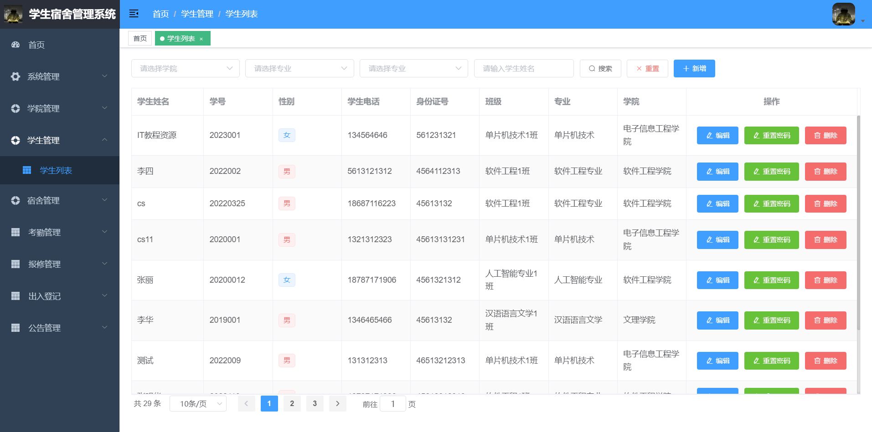Select the 学生列表 tab
The width and height of the screenshot is (872, 432).
[x=183, y=38]
